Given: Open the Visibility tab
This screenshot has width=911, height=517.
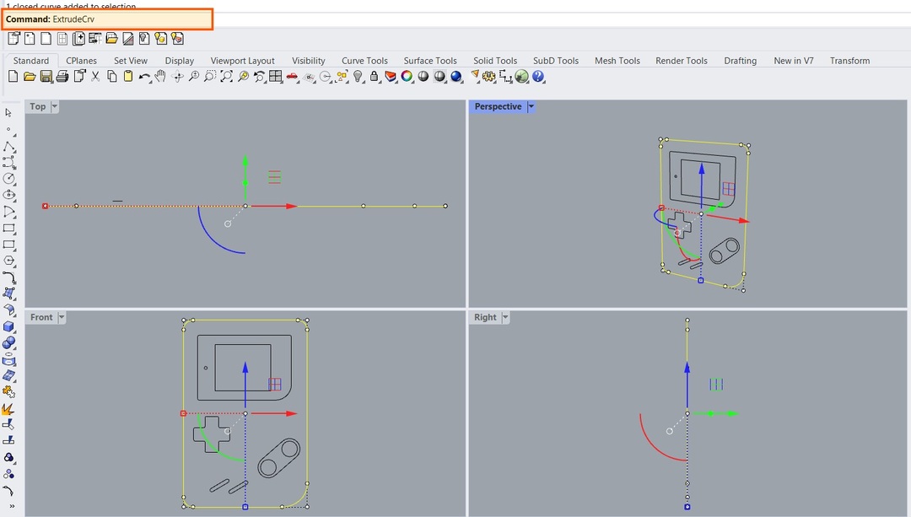Looking at the screenshot, I should click(309, 61).
